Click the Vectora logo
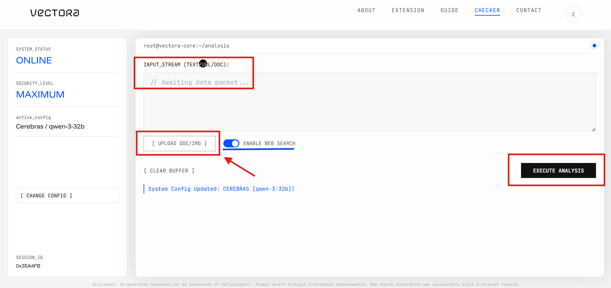Image resolution: width=611 pixels, height=288 pixels. (55, 13)
